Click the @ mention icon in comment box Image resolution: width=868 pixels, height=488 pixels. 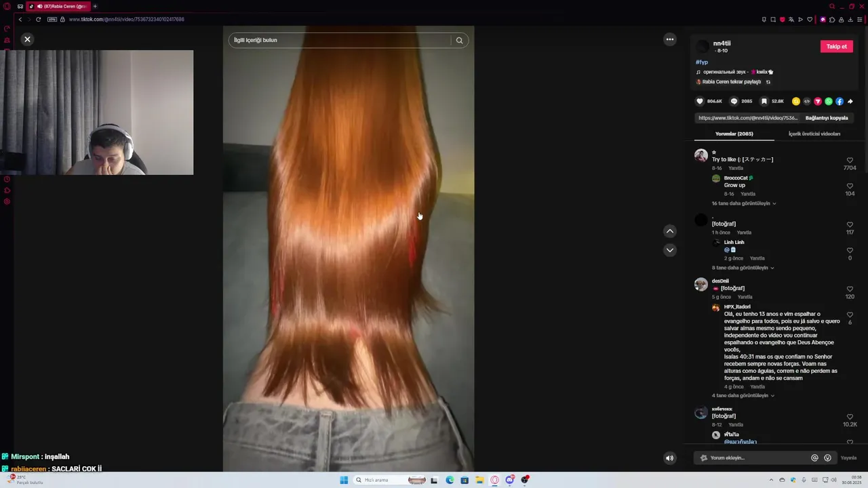pyautogui.click(x=814, y=458)
